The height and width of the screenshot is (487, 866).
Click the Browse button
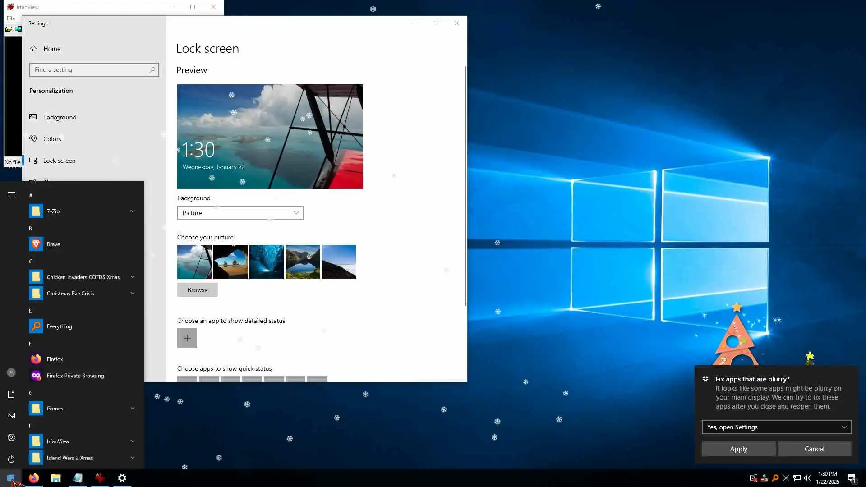click(197, 290)
